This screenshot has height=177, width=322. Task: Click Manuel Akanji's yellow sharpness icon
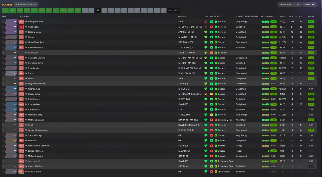click(212, 115)
